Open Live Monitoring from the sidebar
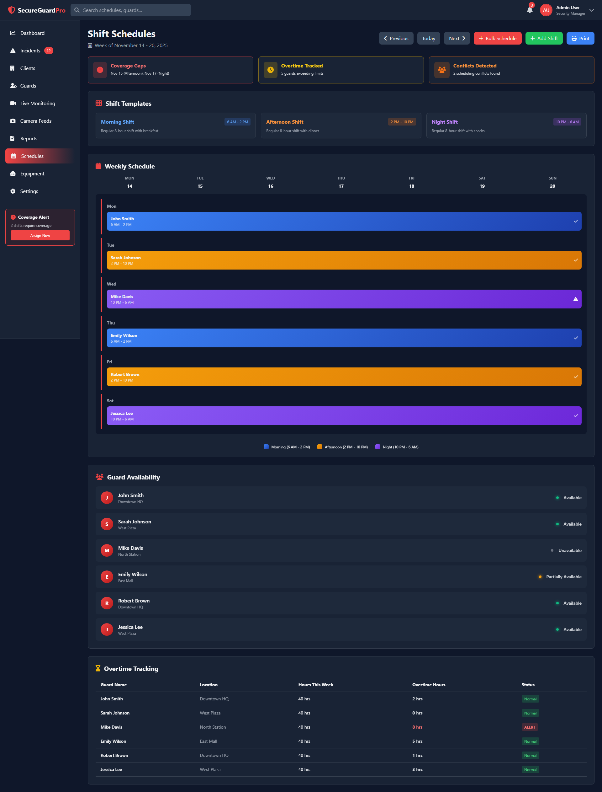Image resolution: width=602 pixels, height=792 pixels. coord(38,103)
